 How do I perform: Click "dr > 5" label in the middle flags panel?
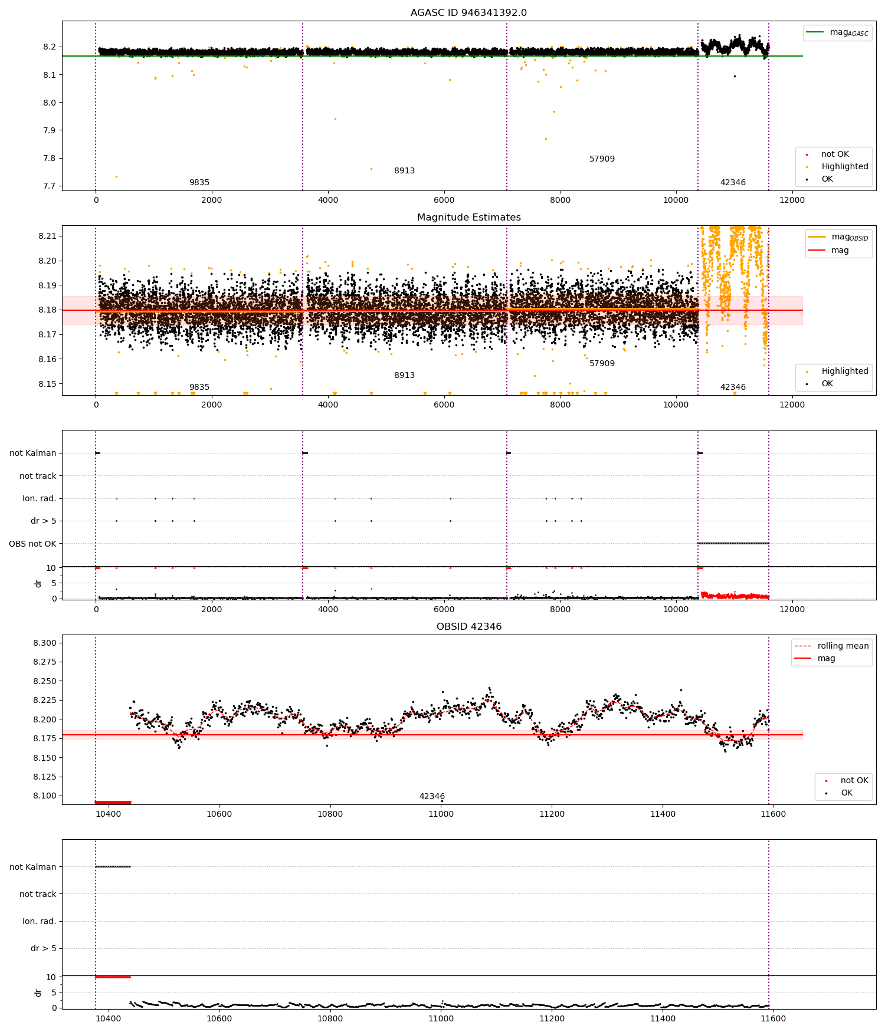[x=44, y=521]
